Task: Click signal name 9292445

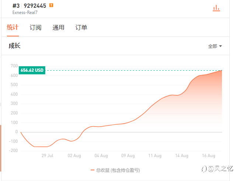Action: pos(35,6)
